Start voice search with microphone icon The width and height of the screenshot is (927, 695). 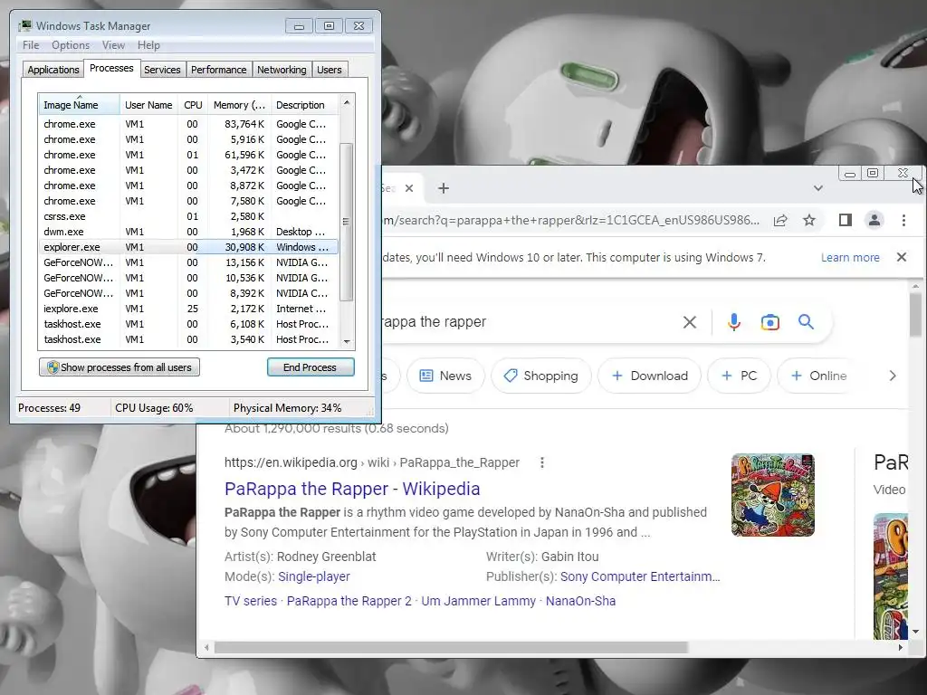[x=734, y=322]
